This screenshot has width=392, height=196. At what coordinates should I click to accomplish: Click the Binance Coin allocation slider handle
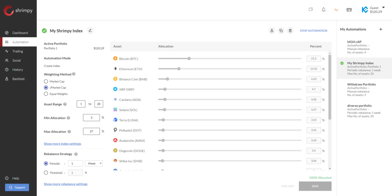(x=168, y=79)
